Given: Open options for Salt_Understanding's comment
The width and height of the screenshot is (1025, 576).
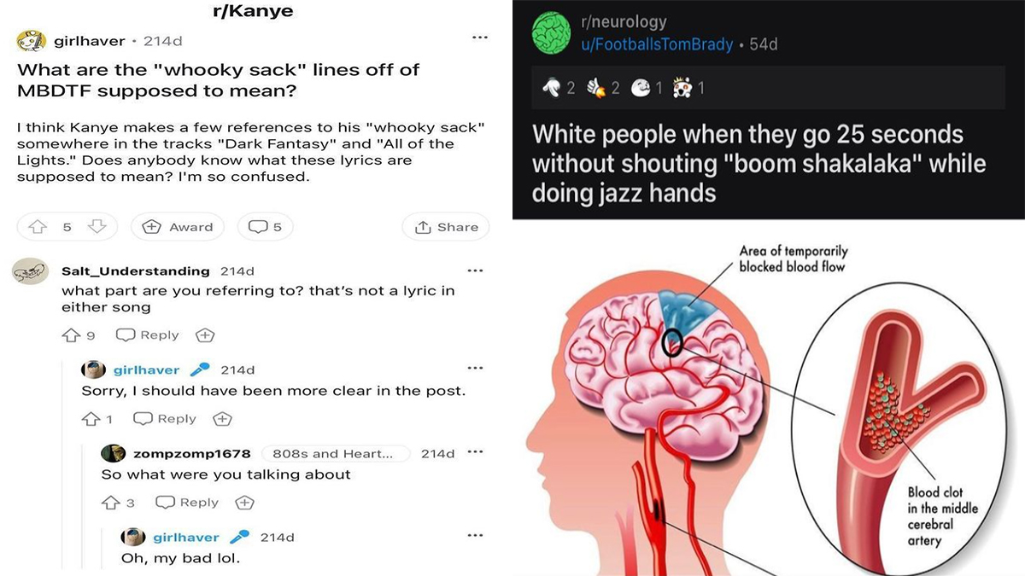Looking at the screenshot, I should (475, 271).
